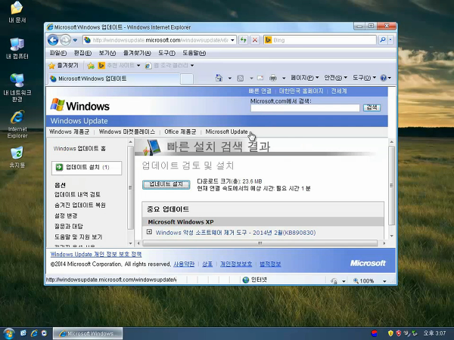The width and height of the screenshot is (454, 340).
Task: Open the 즐겨찾기(A) menu
Action: click(137, 53)
